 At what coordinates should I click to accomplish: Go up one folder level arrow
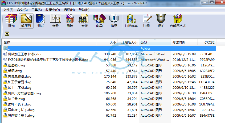click(7, 34)
